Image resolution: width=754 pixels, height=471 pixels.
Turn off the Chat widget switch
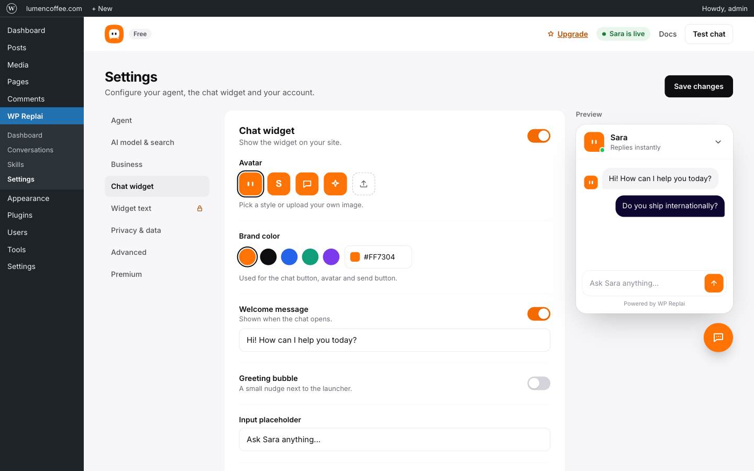(538, 136)
